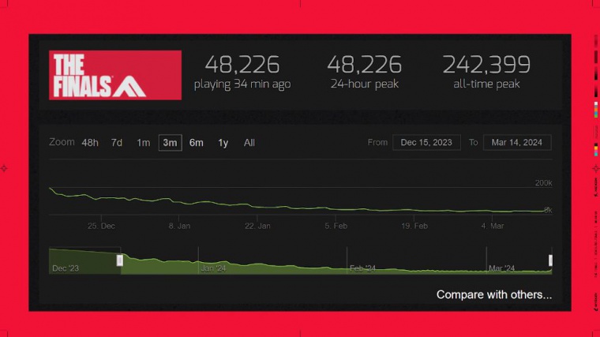Grab the left navigator range handle
This screenshot has height=337, width=600.
pos(120,260)
